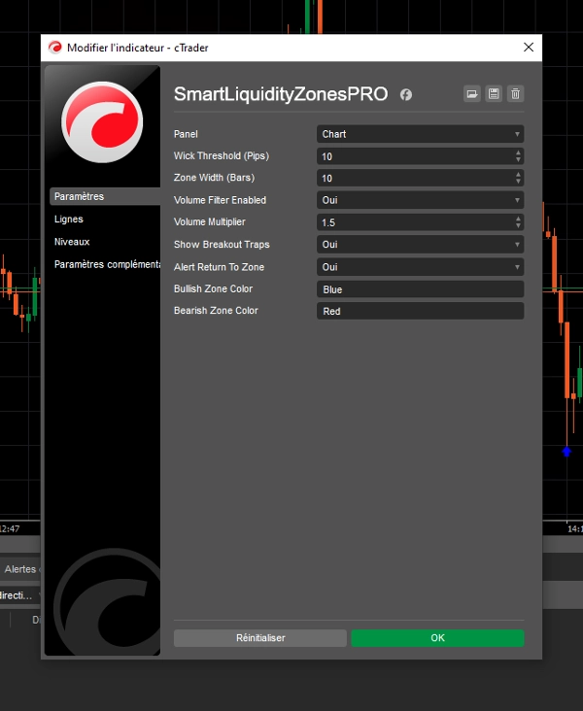Click the Réinitialiser button
583x711 pixels.
[x=260, y=638]
